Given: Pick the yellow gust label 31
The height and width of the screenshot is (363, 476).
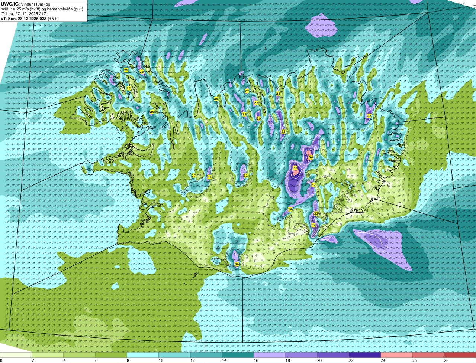Looking at the screenshot, I should pos(245,176).
